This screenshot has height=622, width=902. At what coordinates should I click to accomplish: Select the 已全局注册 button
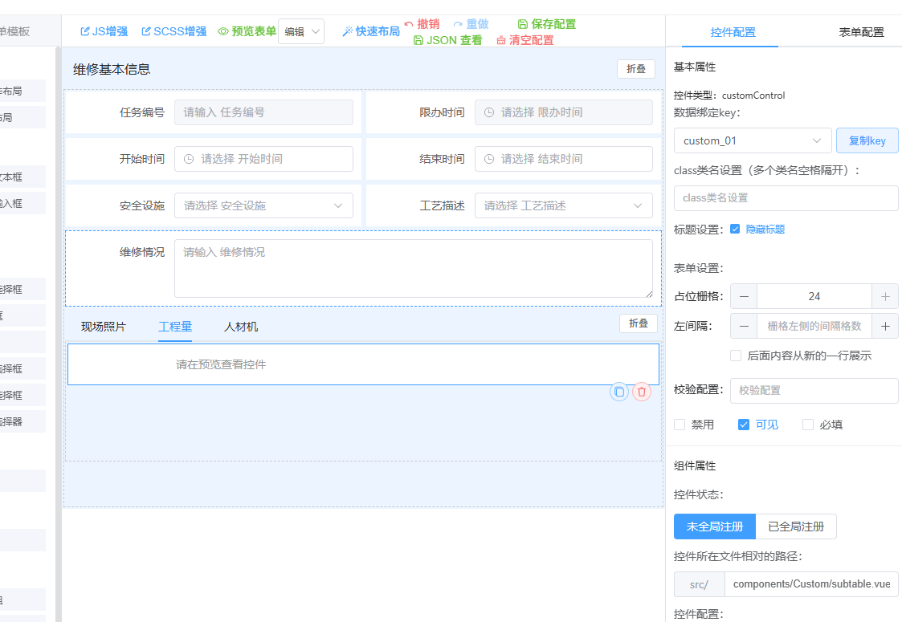[x=796, y=526]
